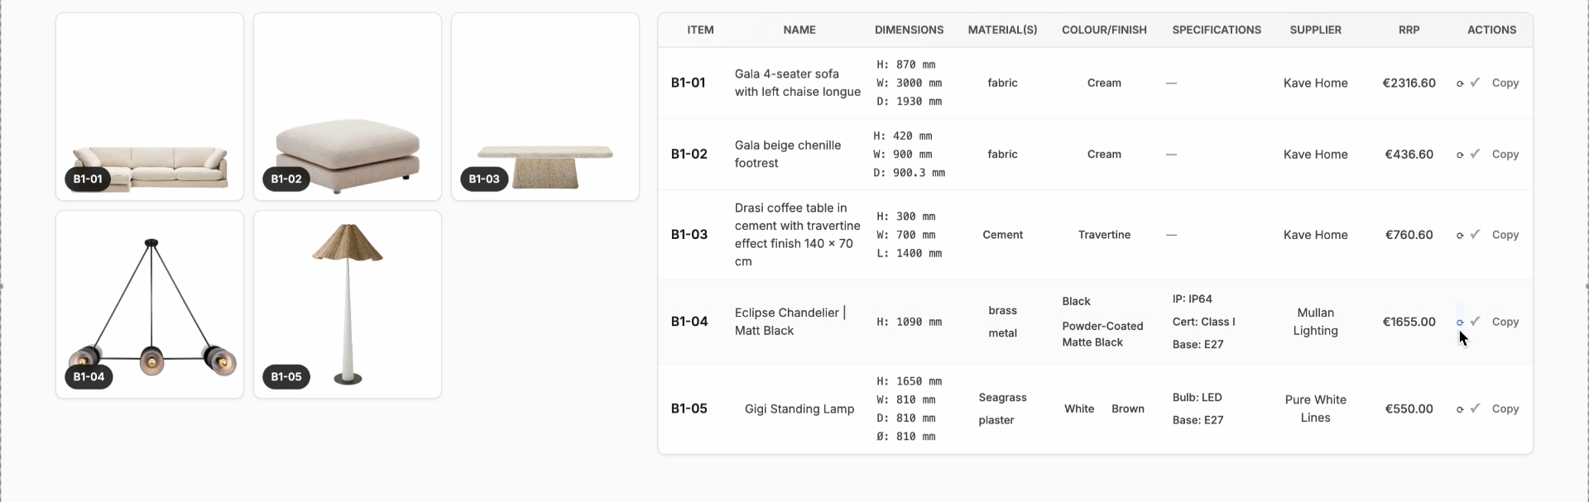
Task: Click the refresh icon on the Drasi coffee table row
Action: [x=1460, y=234]
